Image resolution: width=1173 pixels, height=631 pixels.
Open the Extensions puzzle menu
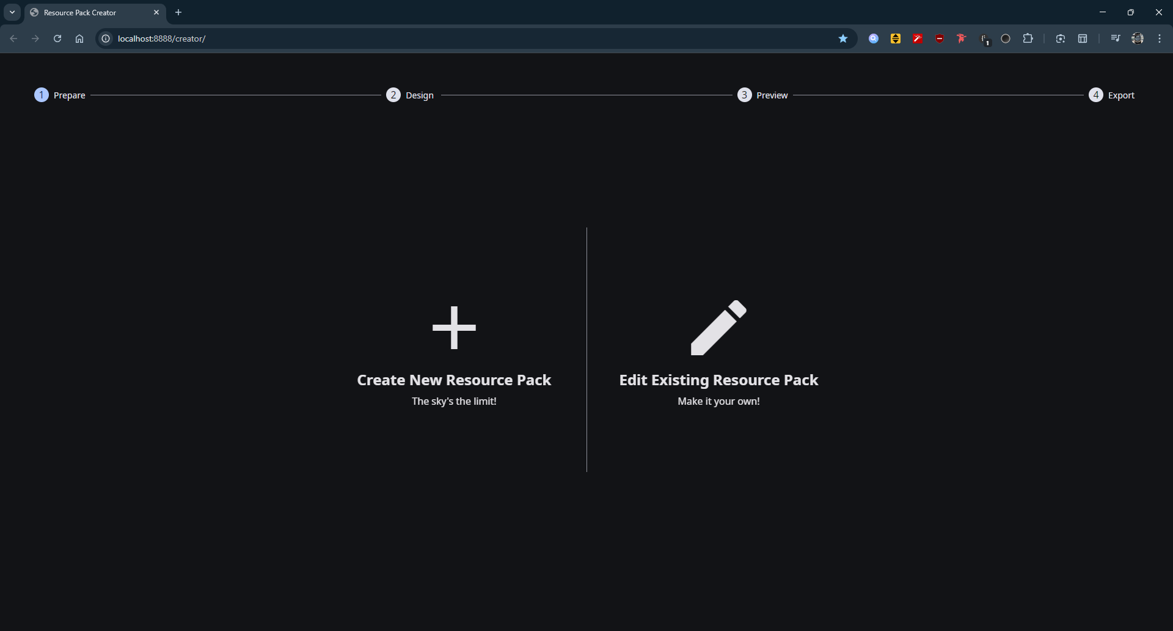tap(1028, 39)
